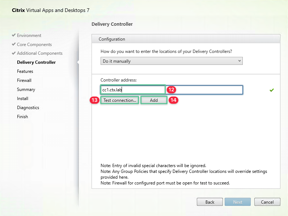Click the checkmark icon beside Additional Components
The image size is (288, 216).
coord(14,53)
